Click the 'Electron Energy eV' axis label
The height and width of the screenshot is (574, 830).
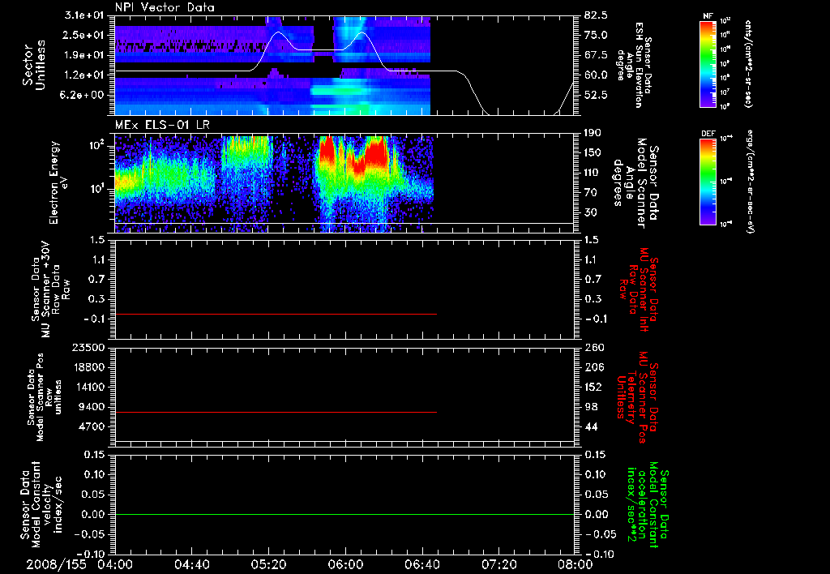click(58, 182)
